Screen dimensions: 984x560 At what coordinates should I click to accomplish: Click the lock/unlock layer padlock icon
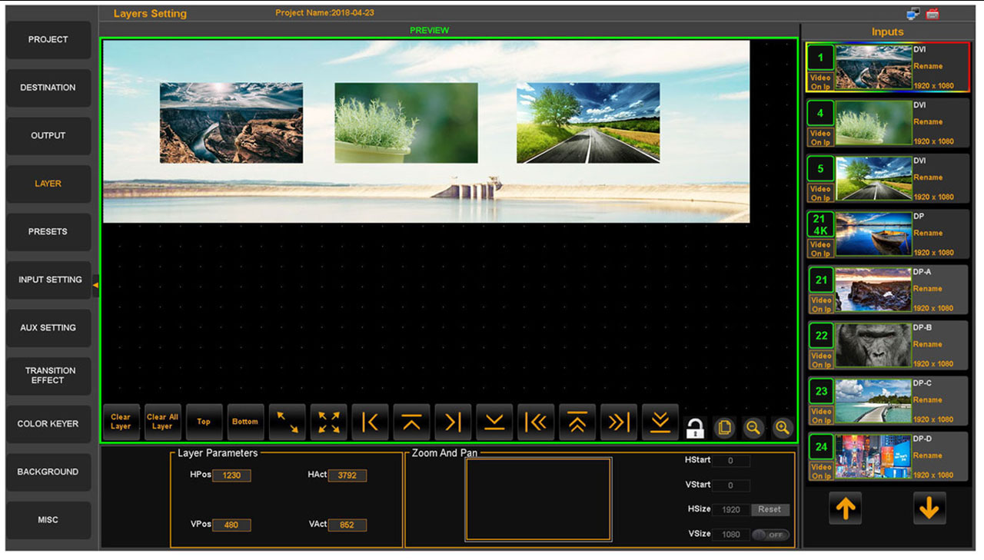tap(695, 428)
